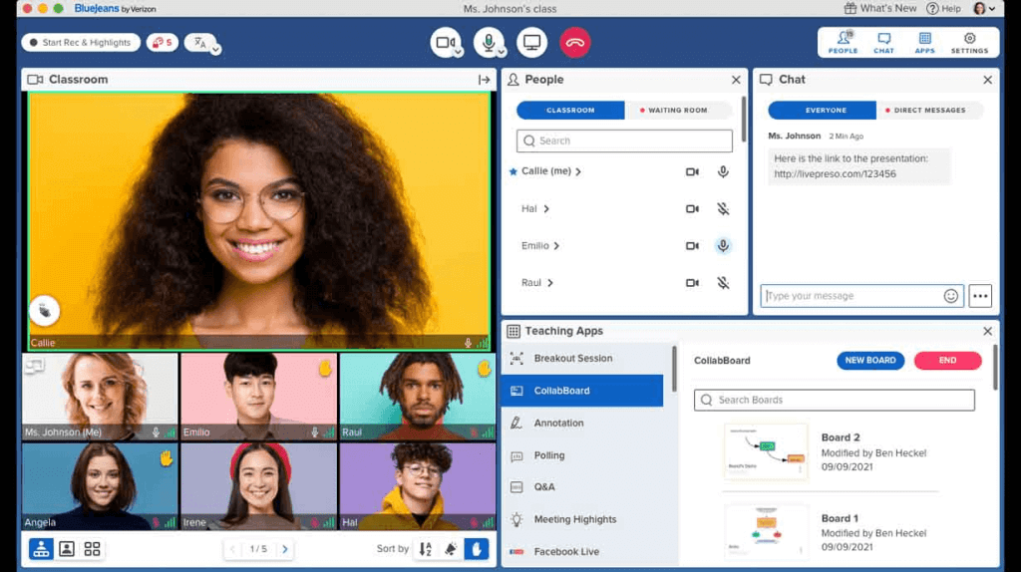The height and width of the screenshot is (572, 1021).
Task: Sort participants by raised hand icon
Action: 476,549
